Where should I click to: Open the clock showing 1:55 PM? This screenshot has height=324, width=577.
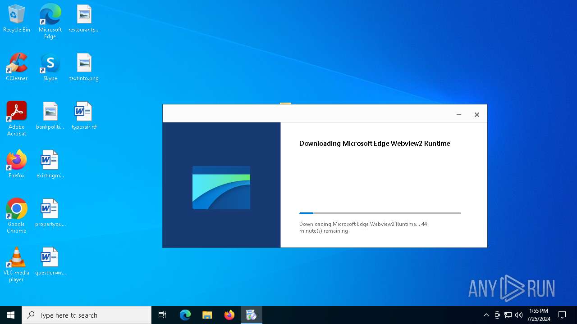(539, 315)
